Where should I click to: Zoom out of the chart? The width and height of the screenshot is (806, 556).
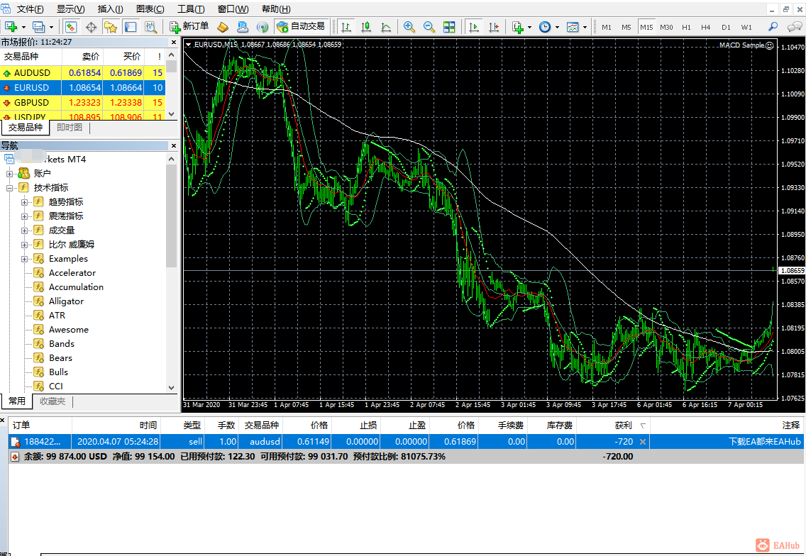pyautogui.click(x=429, y=27)
